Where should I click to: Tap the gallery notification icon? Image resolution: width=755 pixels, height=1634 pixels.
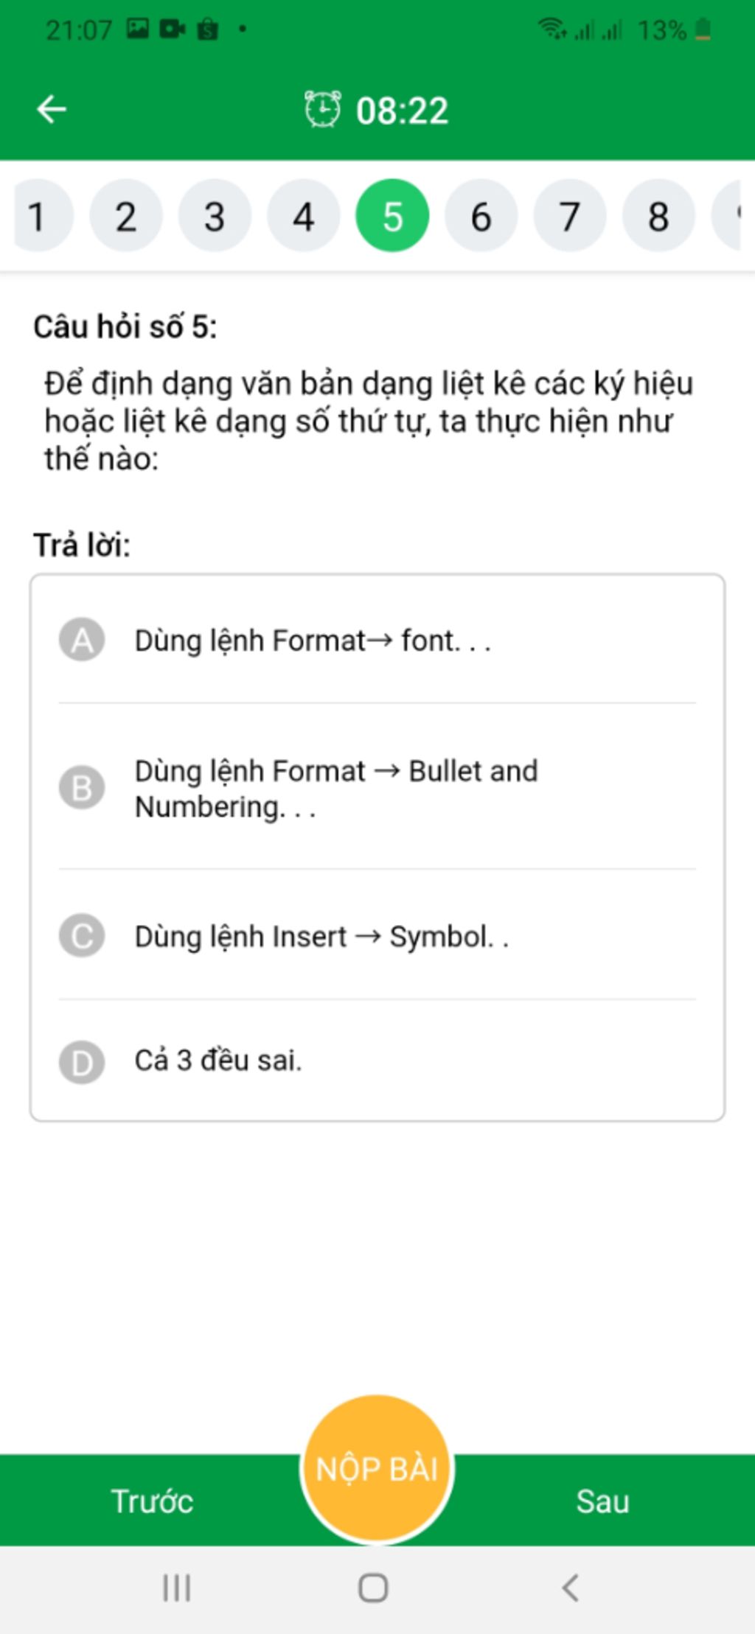[137, 29]
